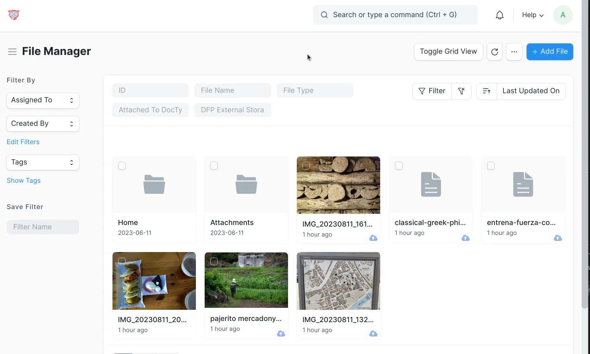Click the Home folder icon

click(x=154, y=184)
